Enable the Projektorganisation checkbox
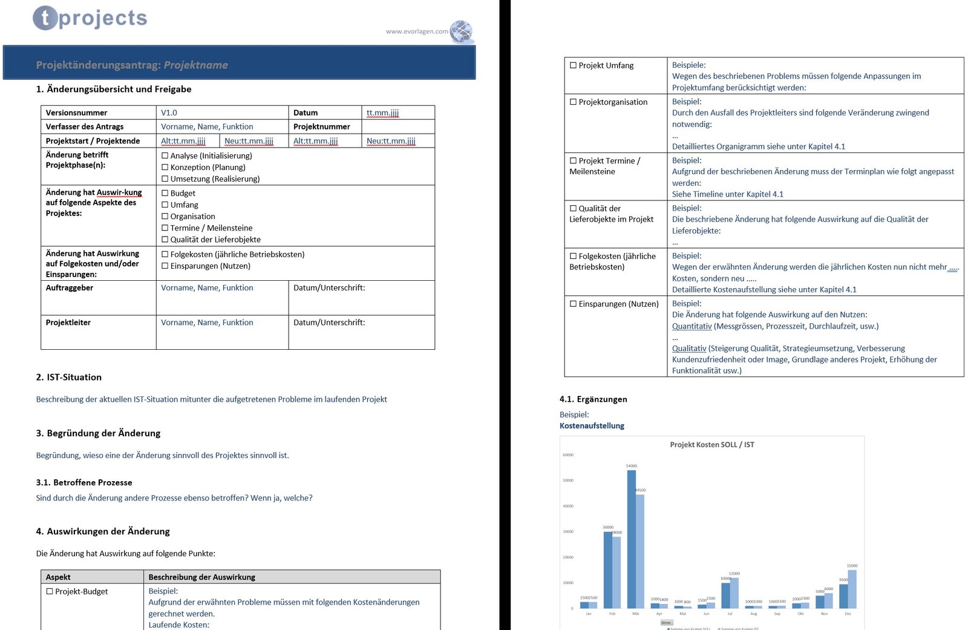The image size is (968, 630). [x=573, y=102]
